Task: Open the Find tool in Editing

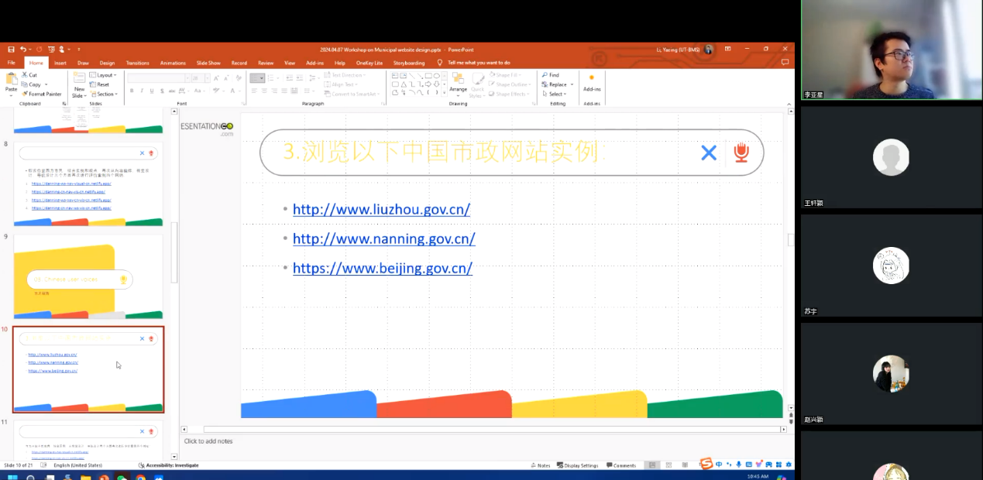Action: click(551, 75)
